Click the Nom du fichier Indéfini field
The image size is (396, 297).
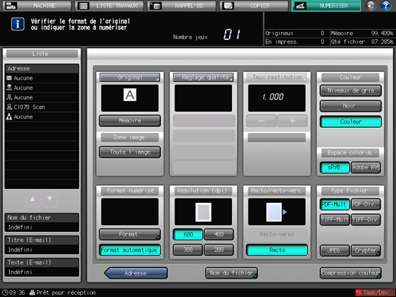coord(42,227)
